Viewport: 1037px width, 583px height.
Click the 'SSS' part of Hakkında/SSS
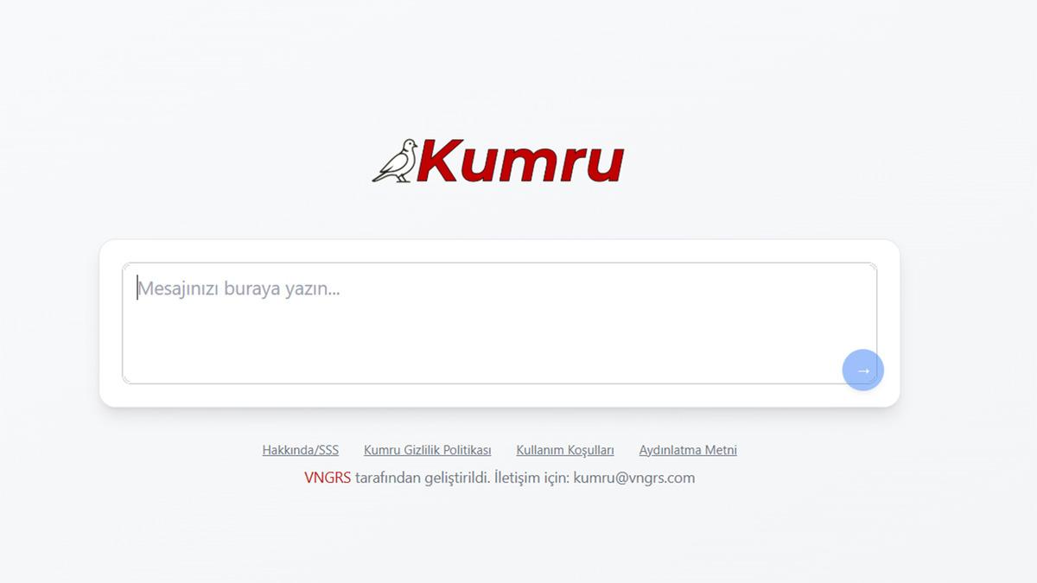(328, 450)
